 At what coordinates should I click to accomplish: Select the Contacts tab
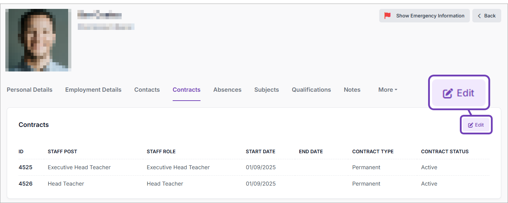click(x=147, y=90)
